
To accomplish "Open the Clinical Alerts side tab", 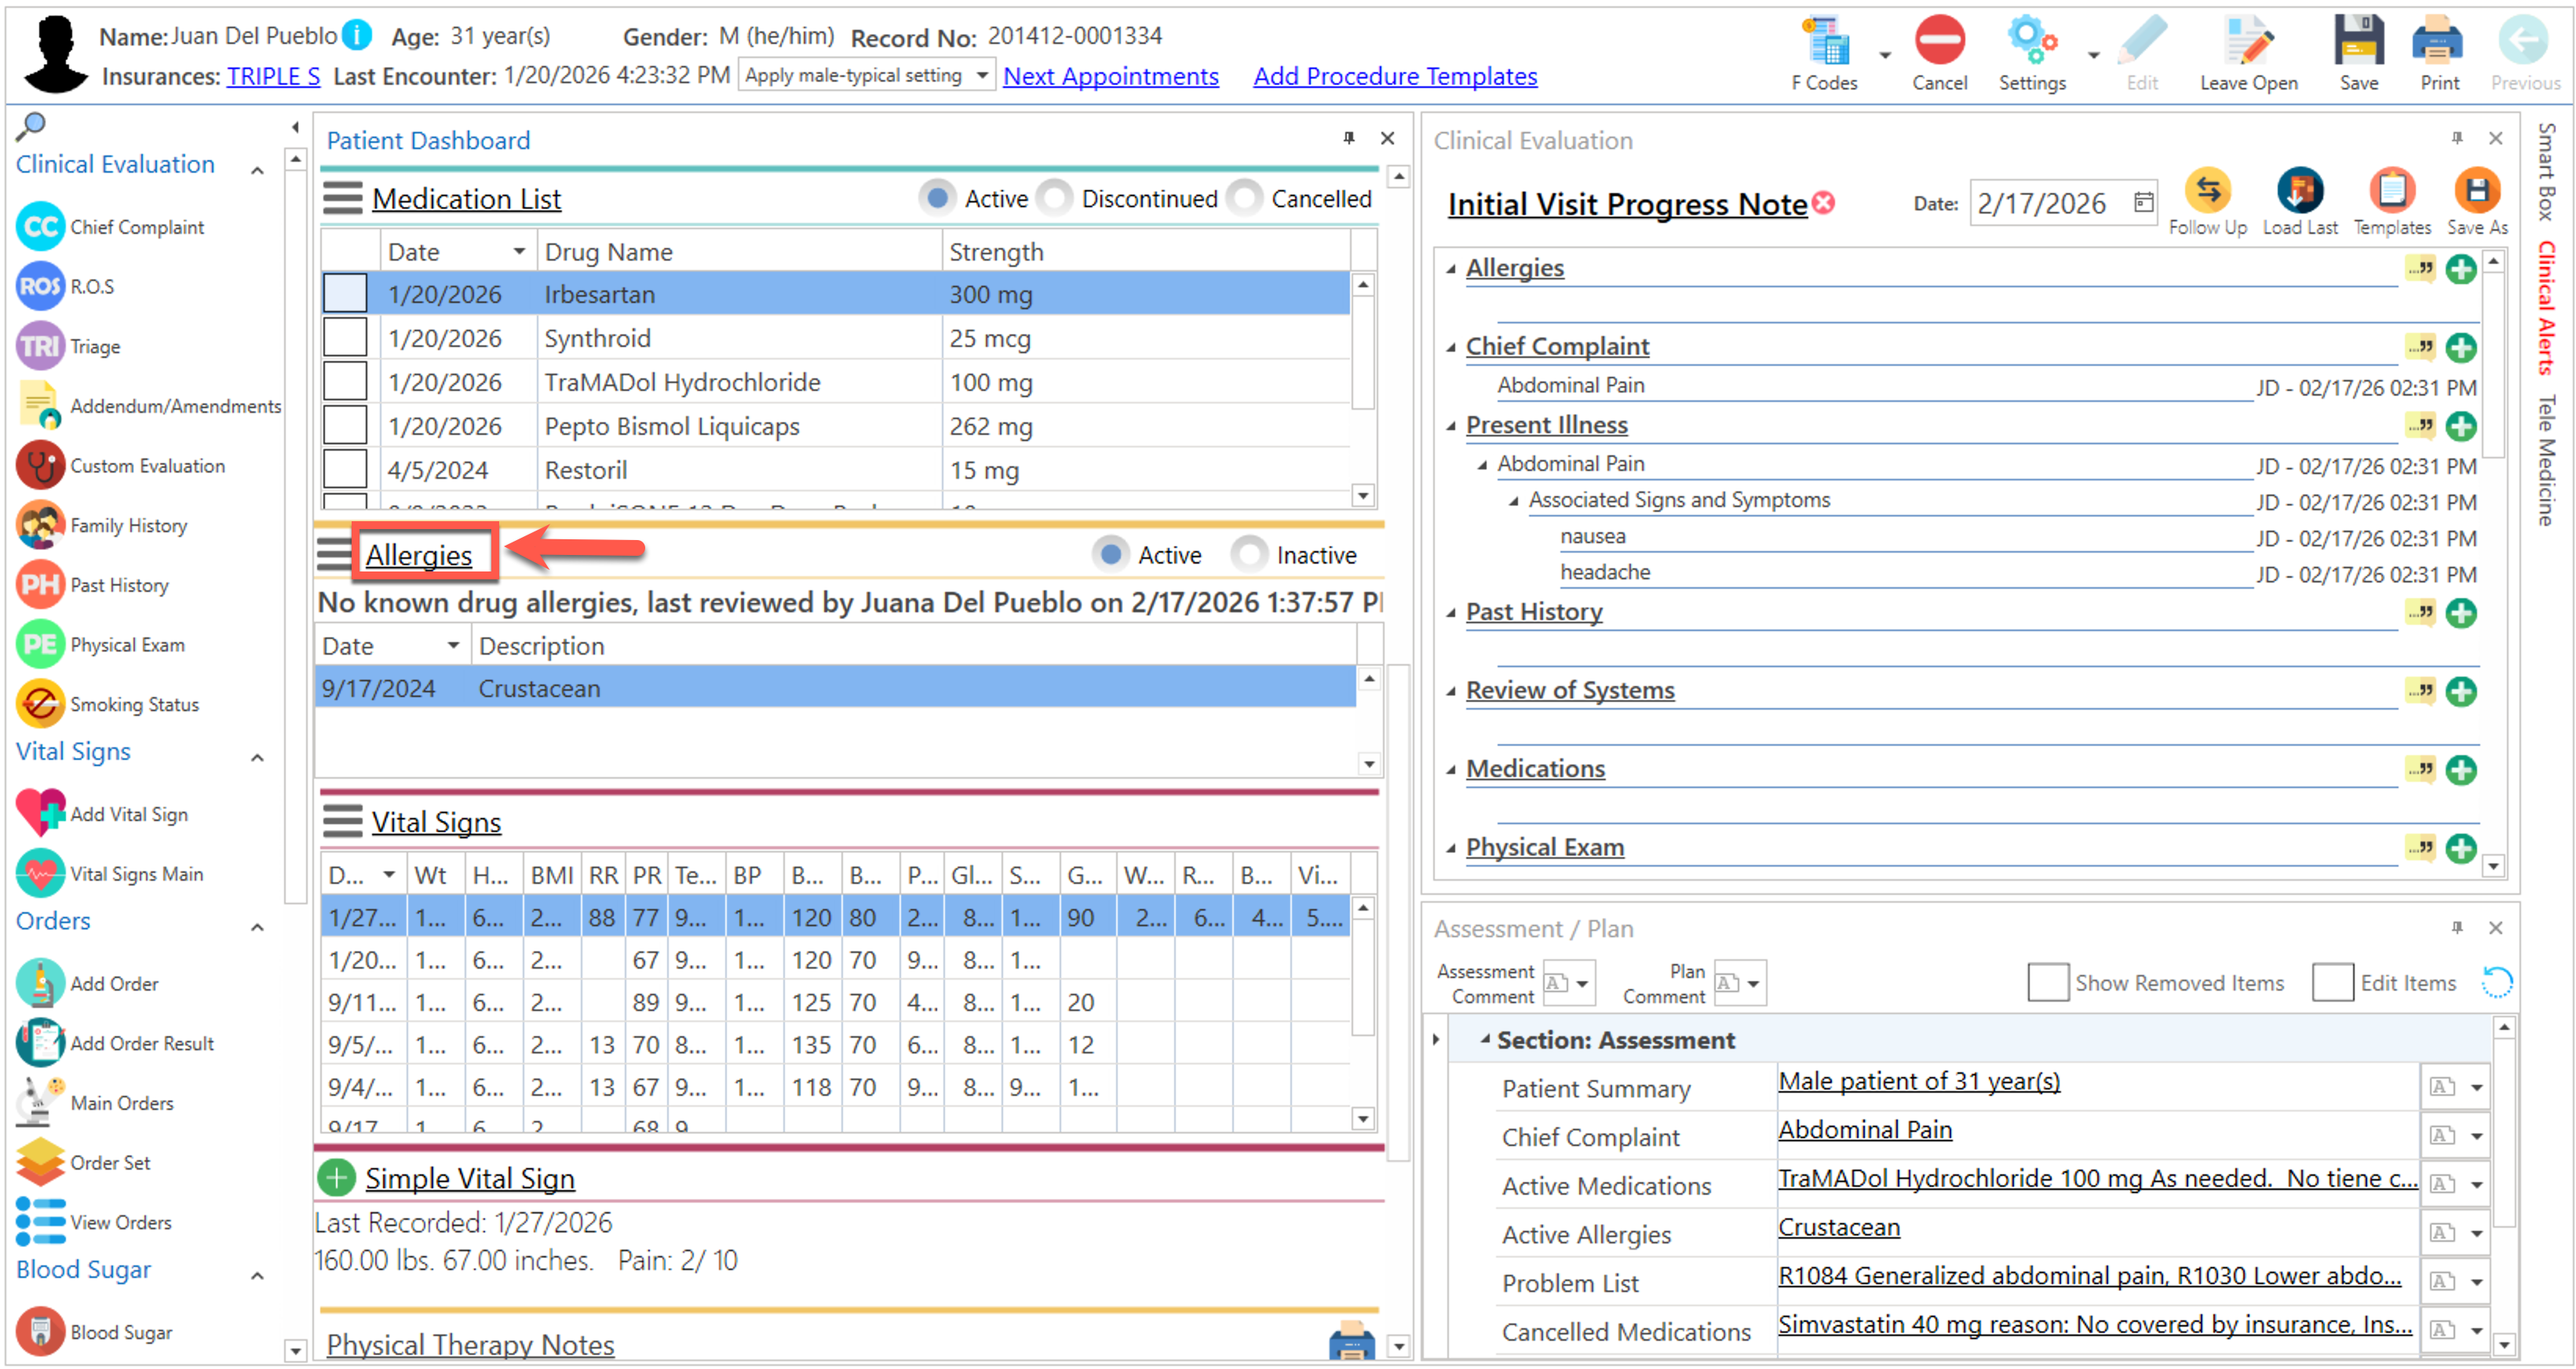I will pos(2546,307).
